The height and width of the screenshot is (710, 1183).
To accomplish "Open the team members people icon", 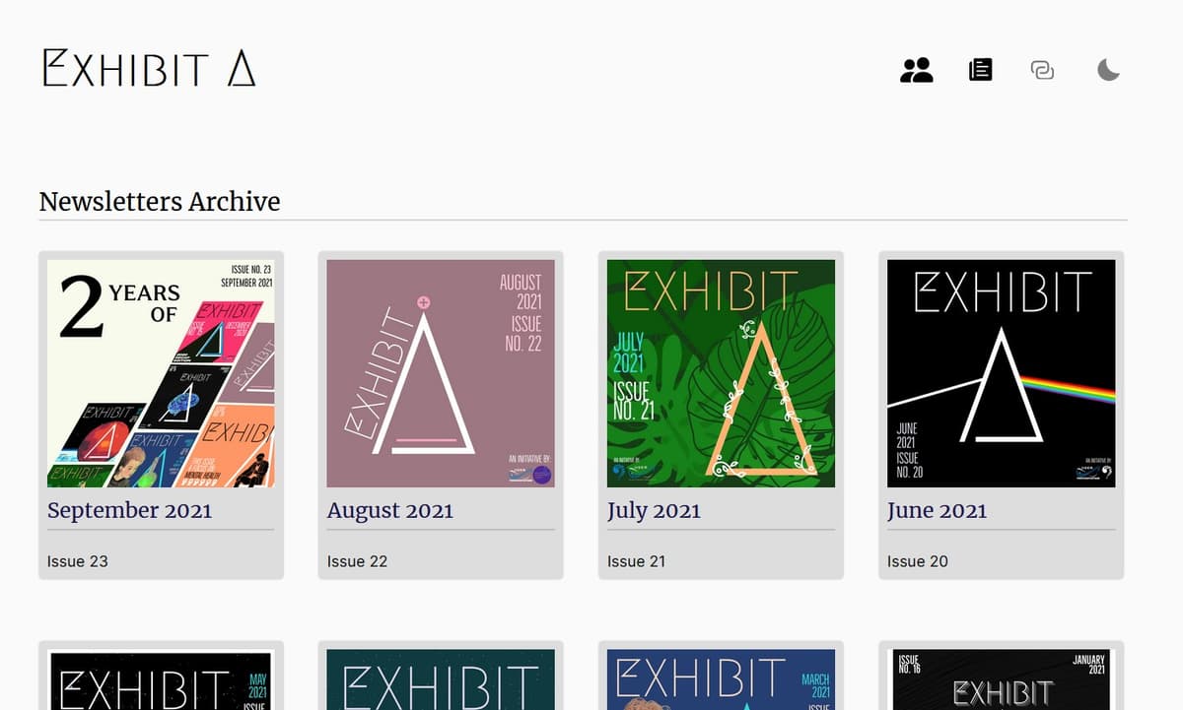I will coord(917,70).
